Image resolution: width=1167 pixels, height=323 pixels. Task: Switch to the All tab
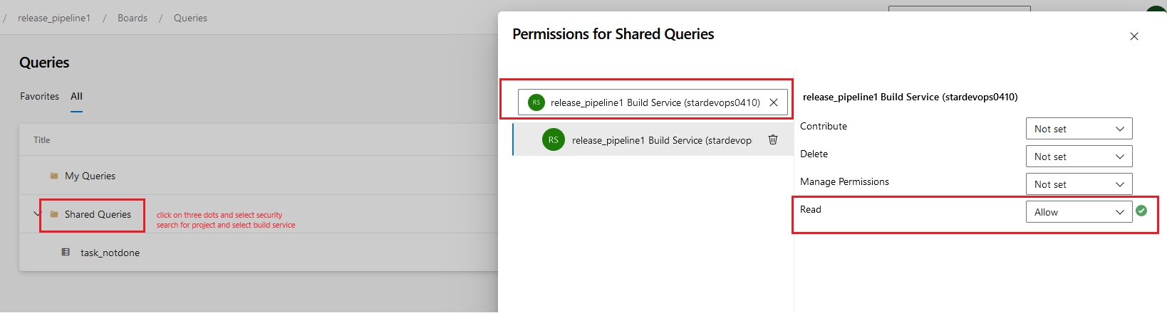76,96
